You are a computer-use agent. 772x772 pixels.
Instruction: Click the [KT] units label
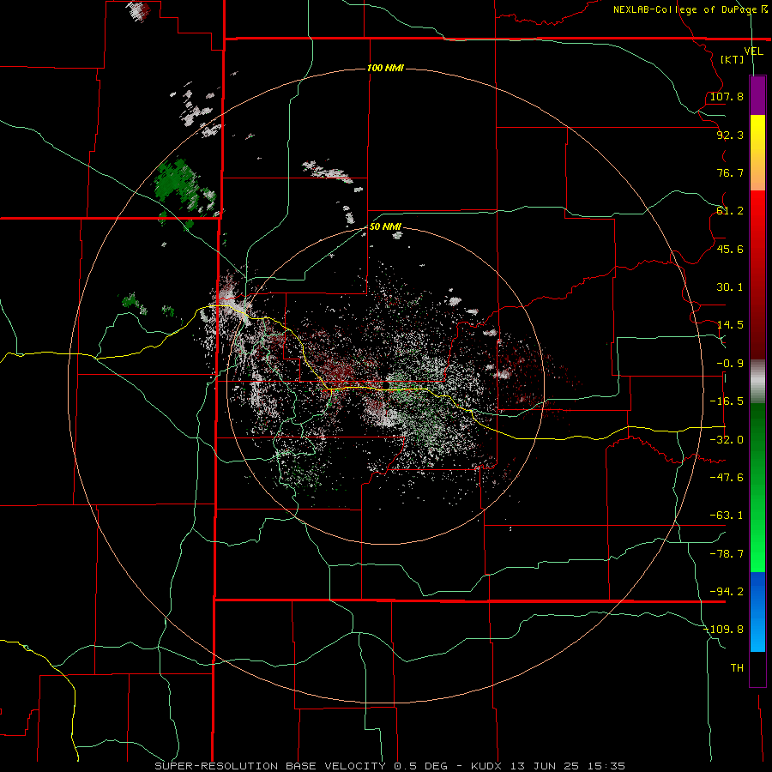point(733,59)
